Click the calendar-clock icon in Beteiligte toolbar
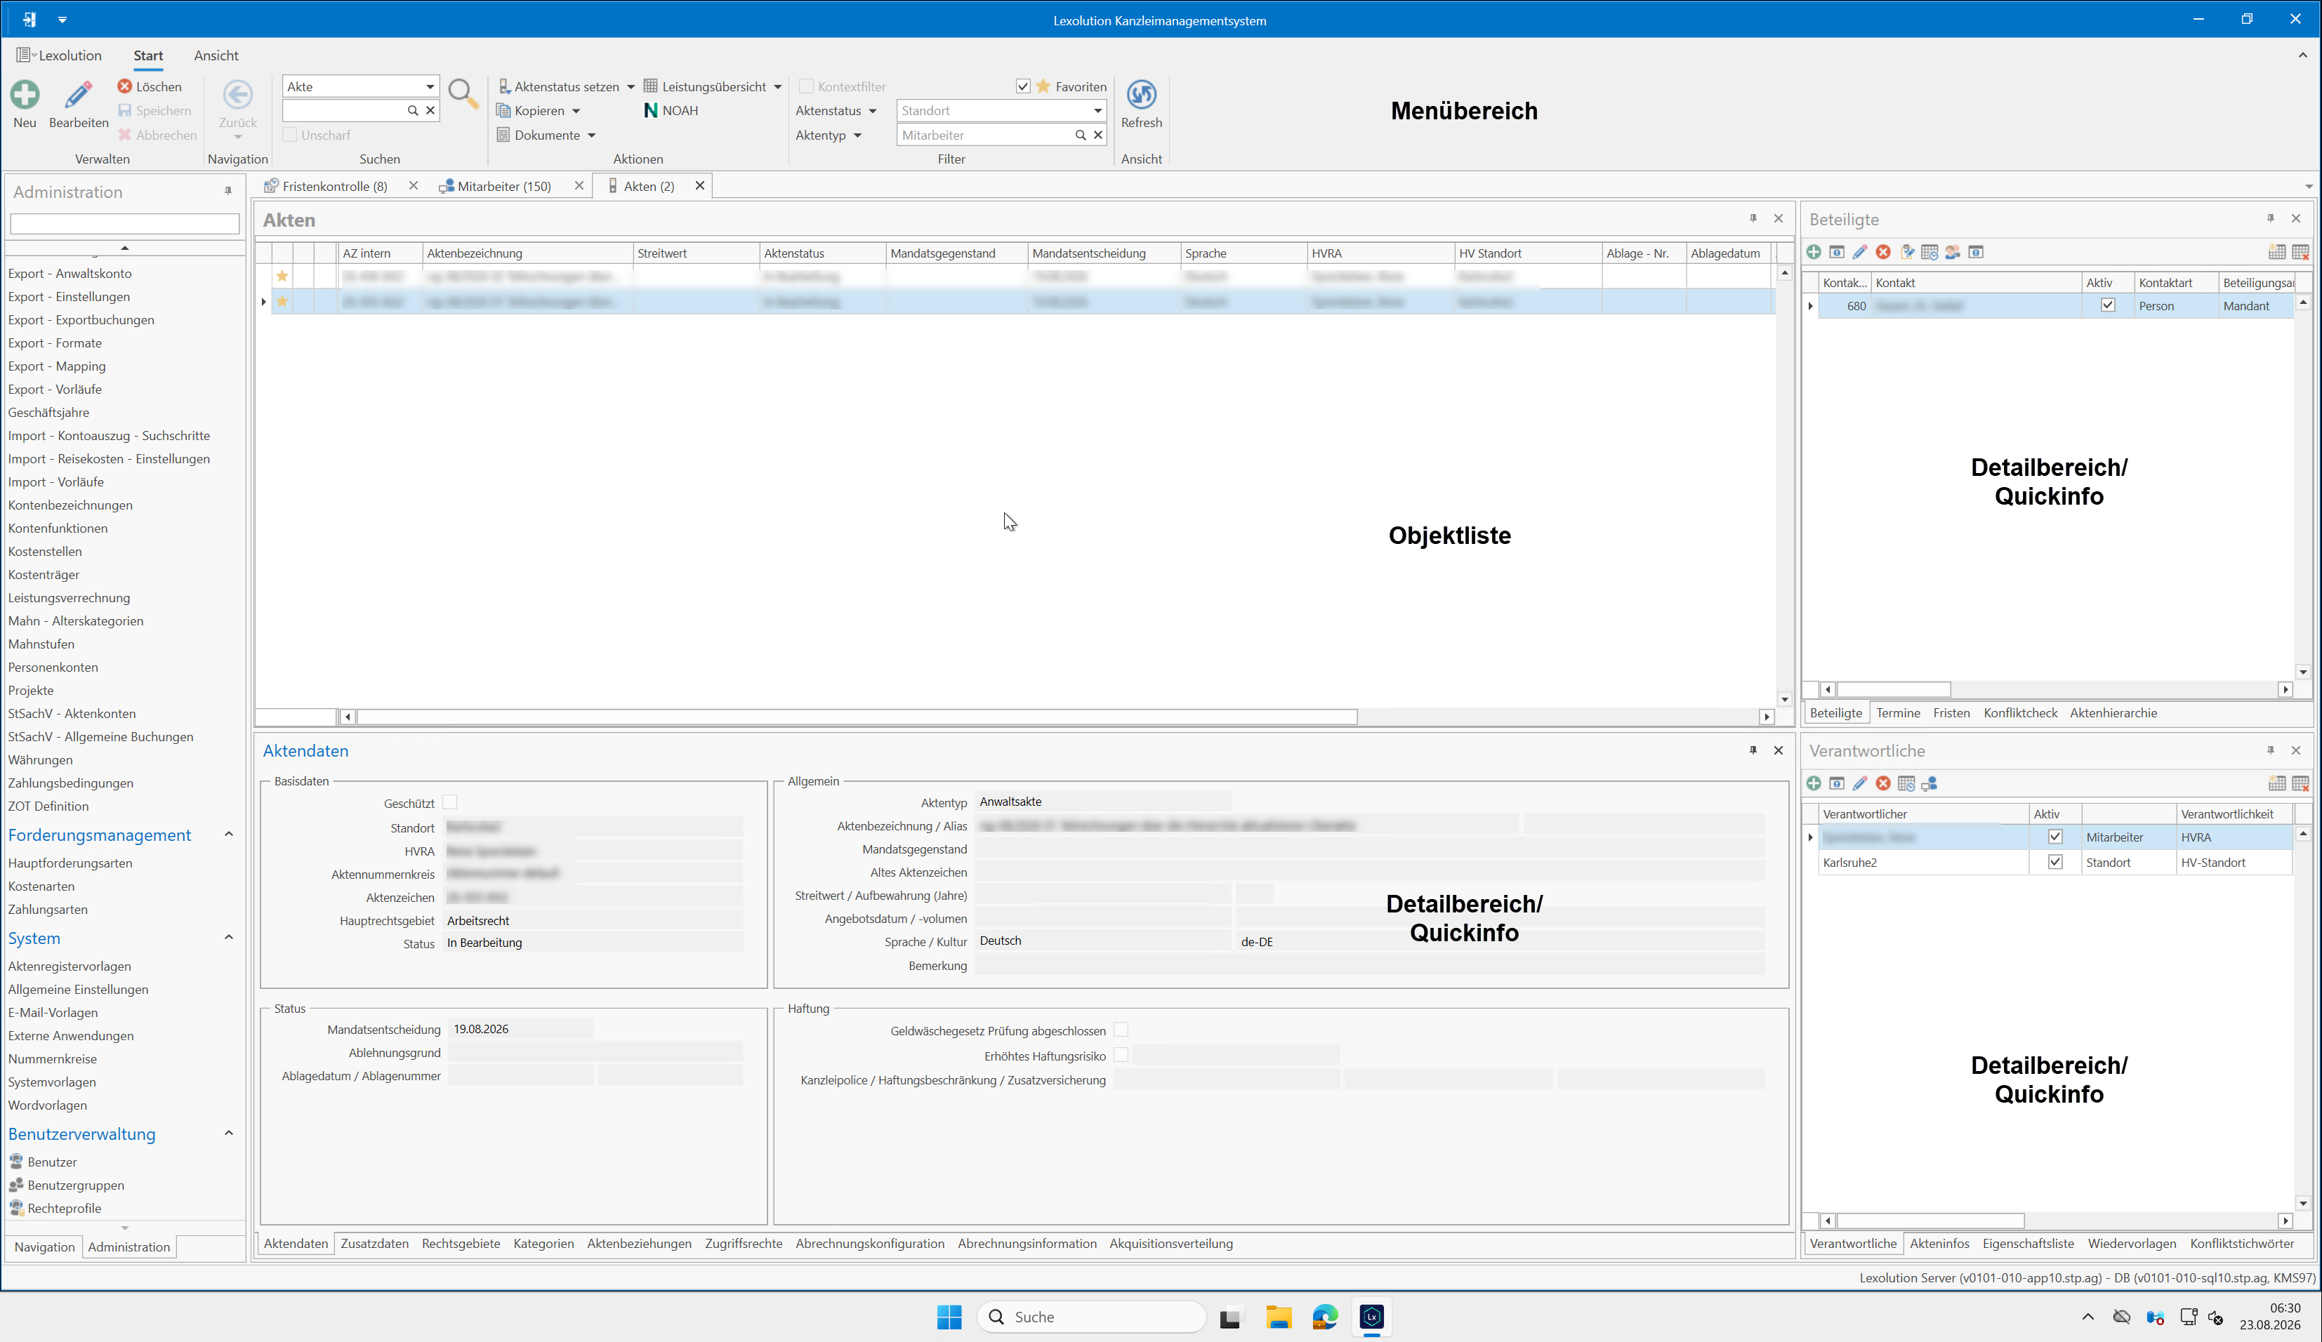Screen dimensions: 2322x1342 coord(1929,251)
